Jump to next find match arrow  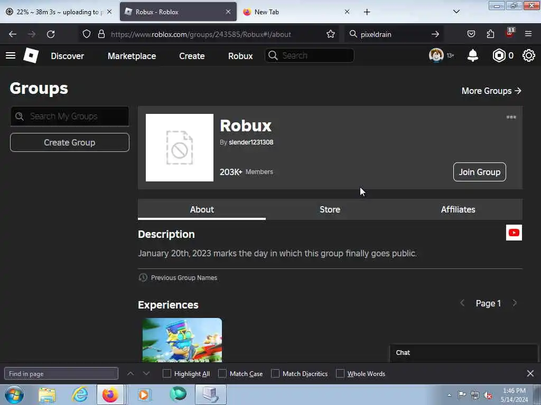point(146,373)
